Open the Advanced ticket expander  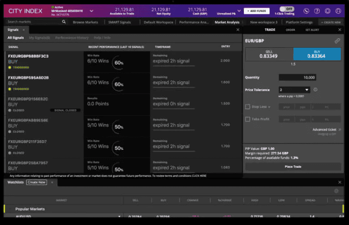pyautogui.click(x=326, y=130)
